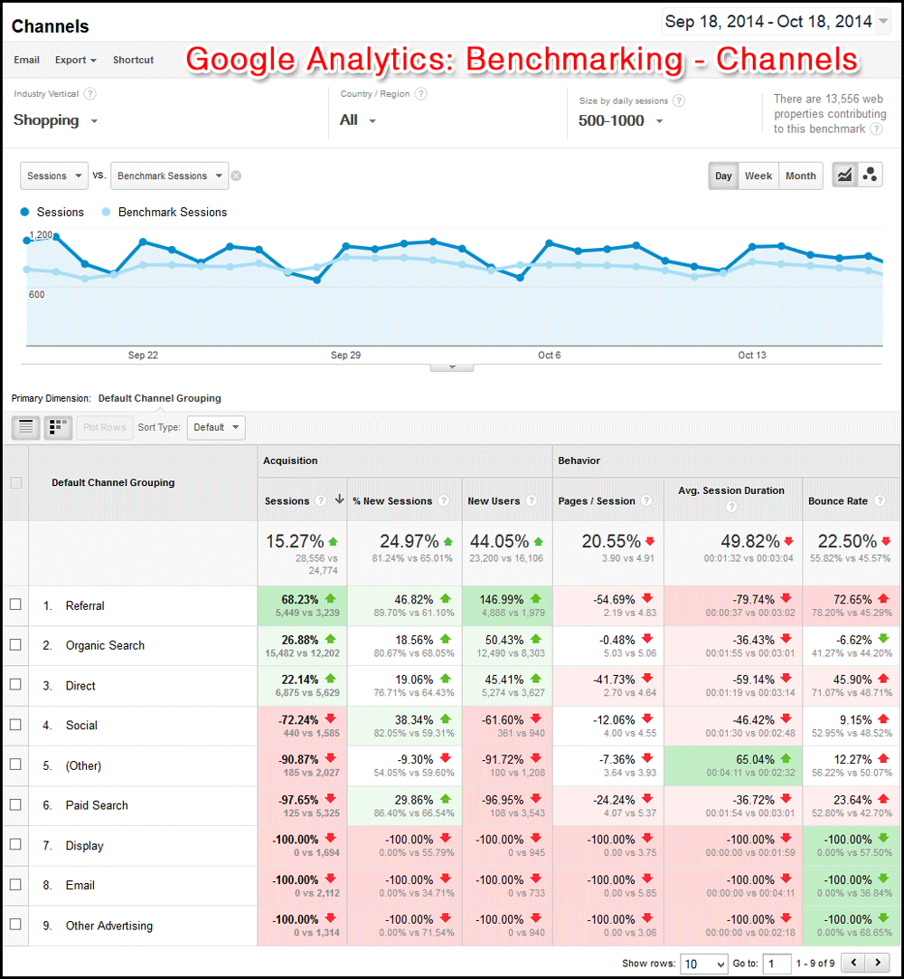This screenshot has width=904, height=979.
Task: Open the Direct channel link
Action: pyautogui.click(x=80, y=686)
